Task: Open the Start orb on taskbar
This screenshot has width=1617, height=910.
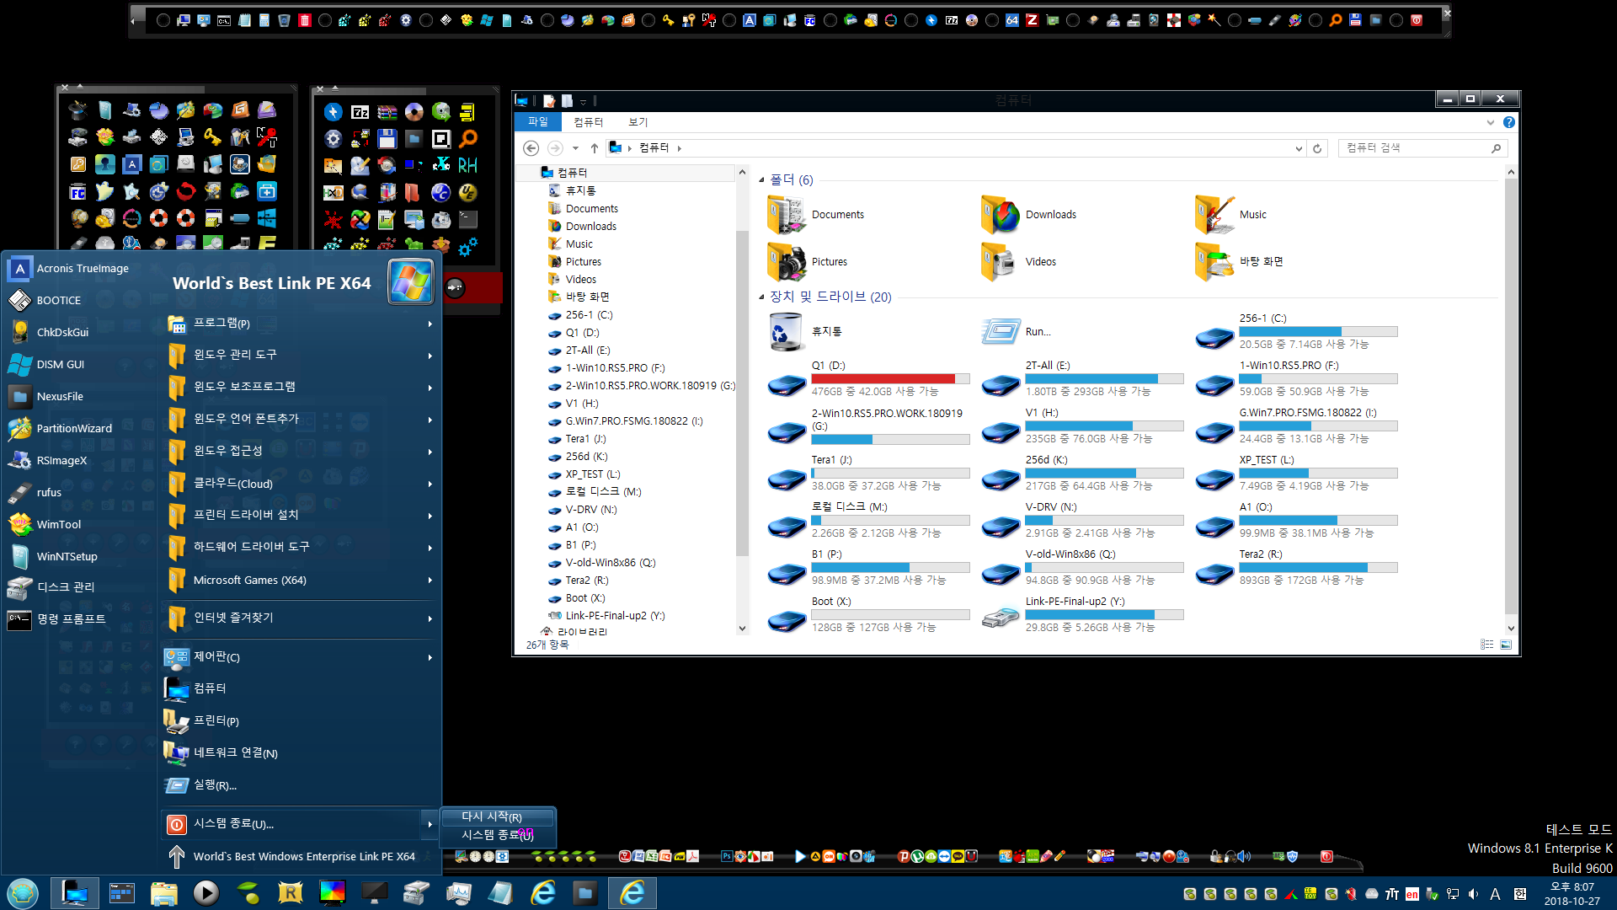Action: point(22,892)
